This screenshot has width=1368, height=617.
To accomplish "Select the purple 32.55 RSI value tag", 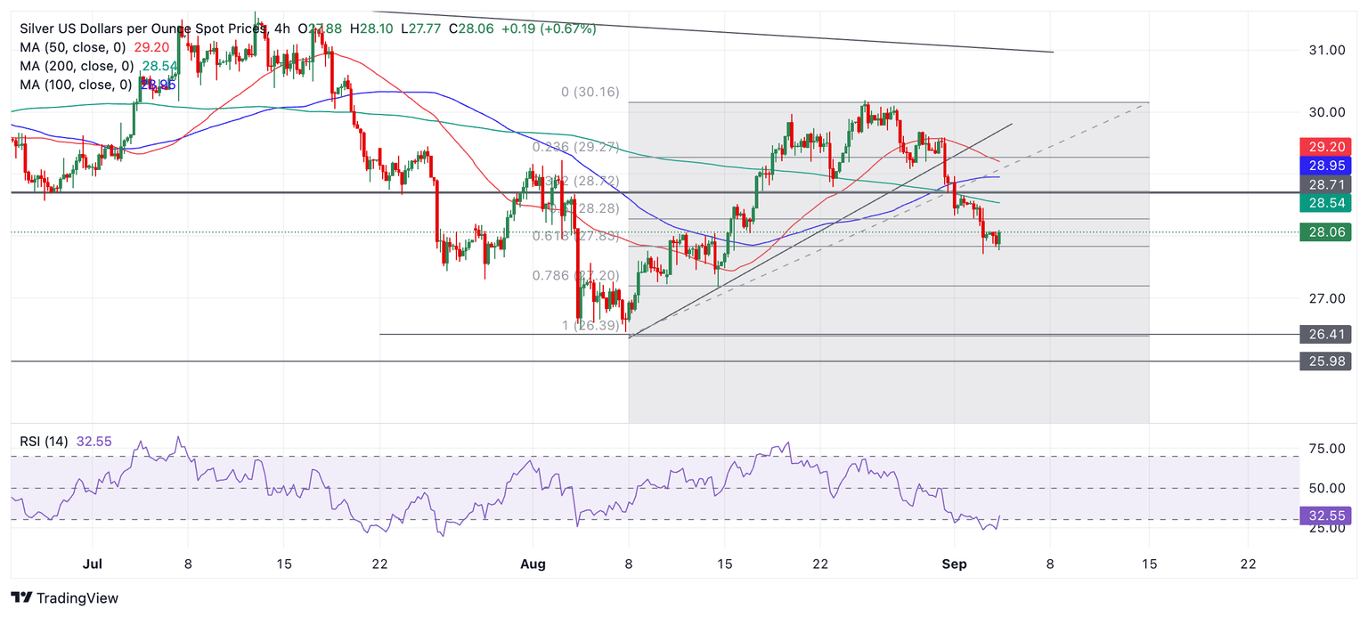I will (x=1325, y=516).
